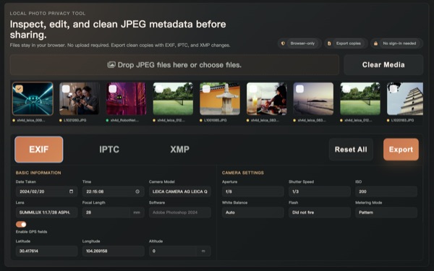This screenshot has width=434, height=271.
Task: Click the mm unit in Focal Length
Action: (x=137, y=212)
